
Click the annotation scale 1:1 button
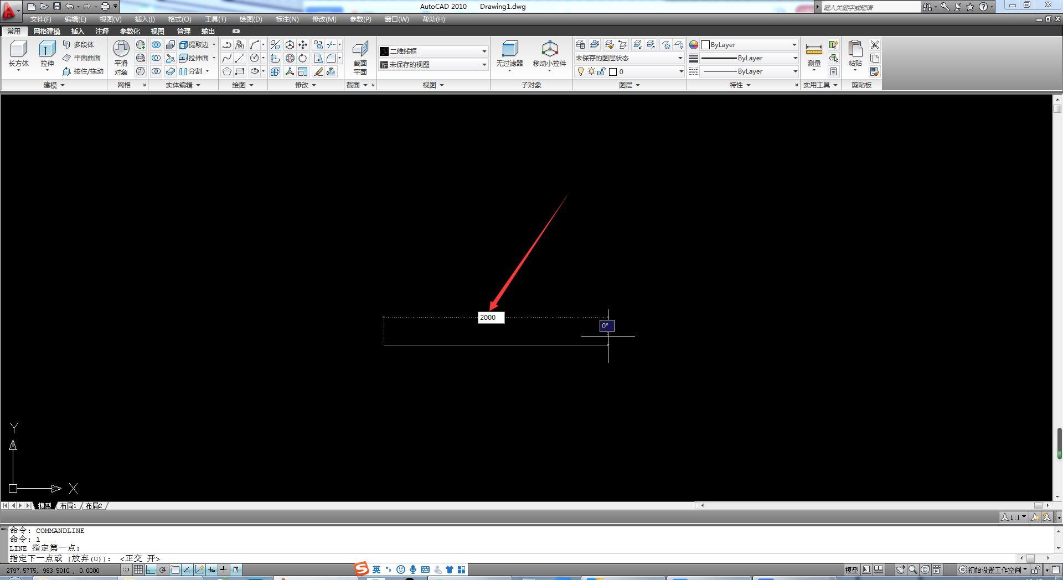1014,517
